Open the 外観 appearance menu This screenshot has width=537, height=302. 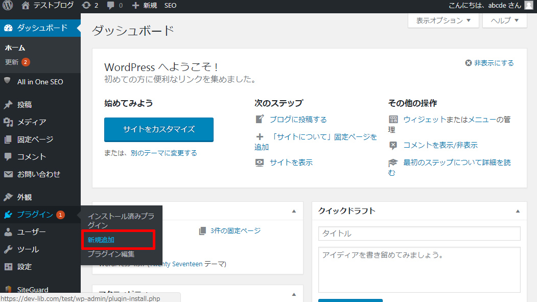coord(24,197)
